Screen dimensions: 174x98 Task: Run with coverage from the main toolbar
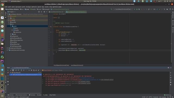tap(139, 9)
